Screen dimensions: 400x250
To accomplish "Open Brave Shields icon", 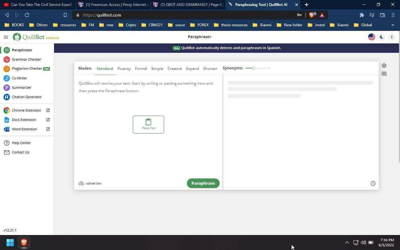I will click(312, 15).
